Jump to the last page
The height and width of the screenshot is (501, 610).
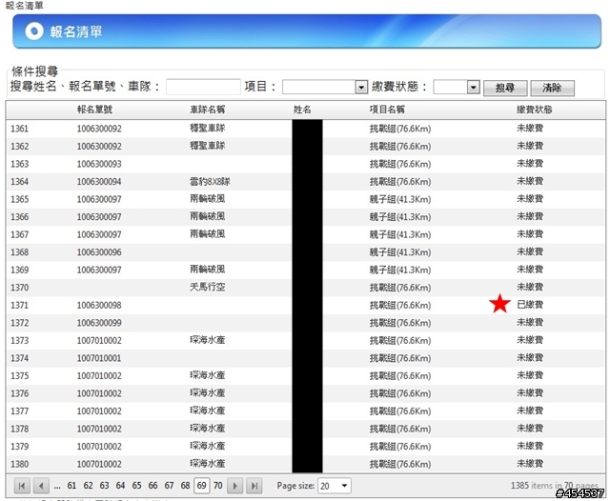coord(254,486)
